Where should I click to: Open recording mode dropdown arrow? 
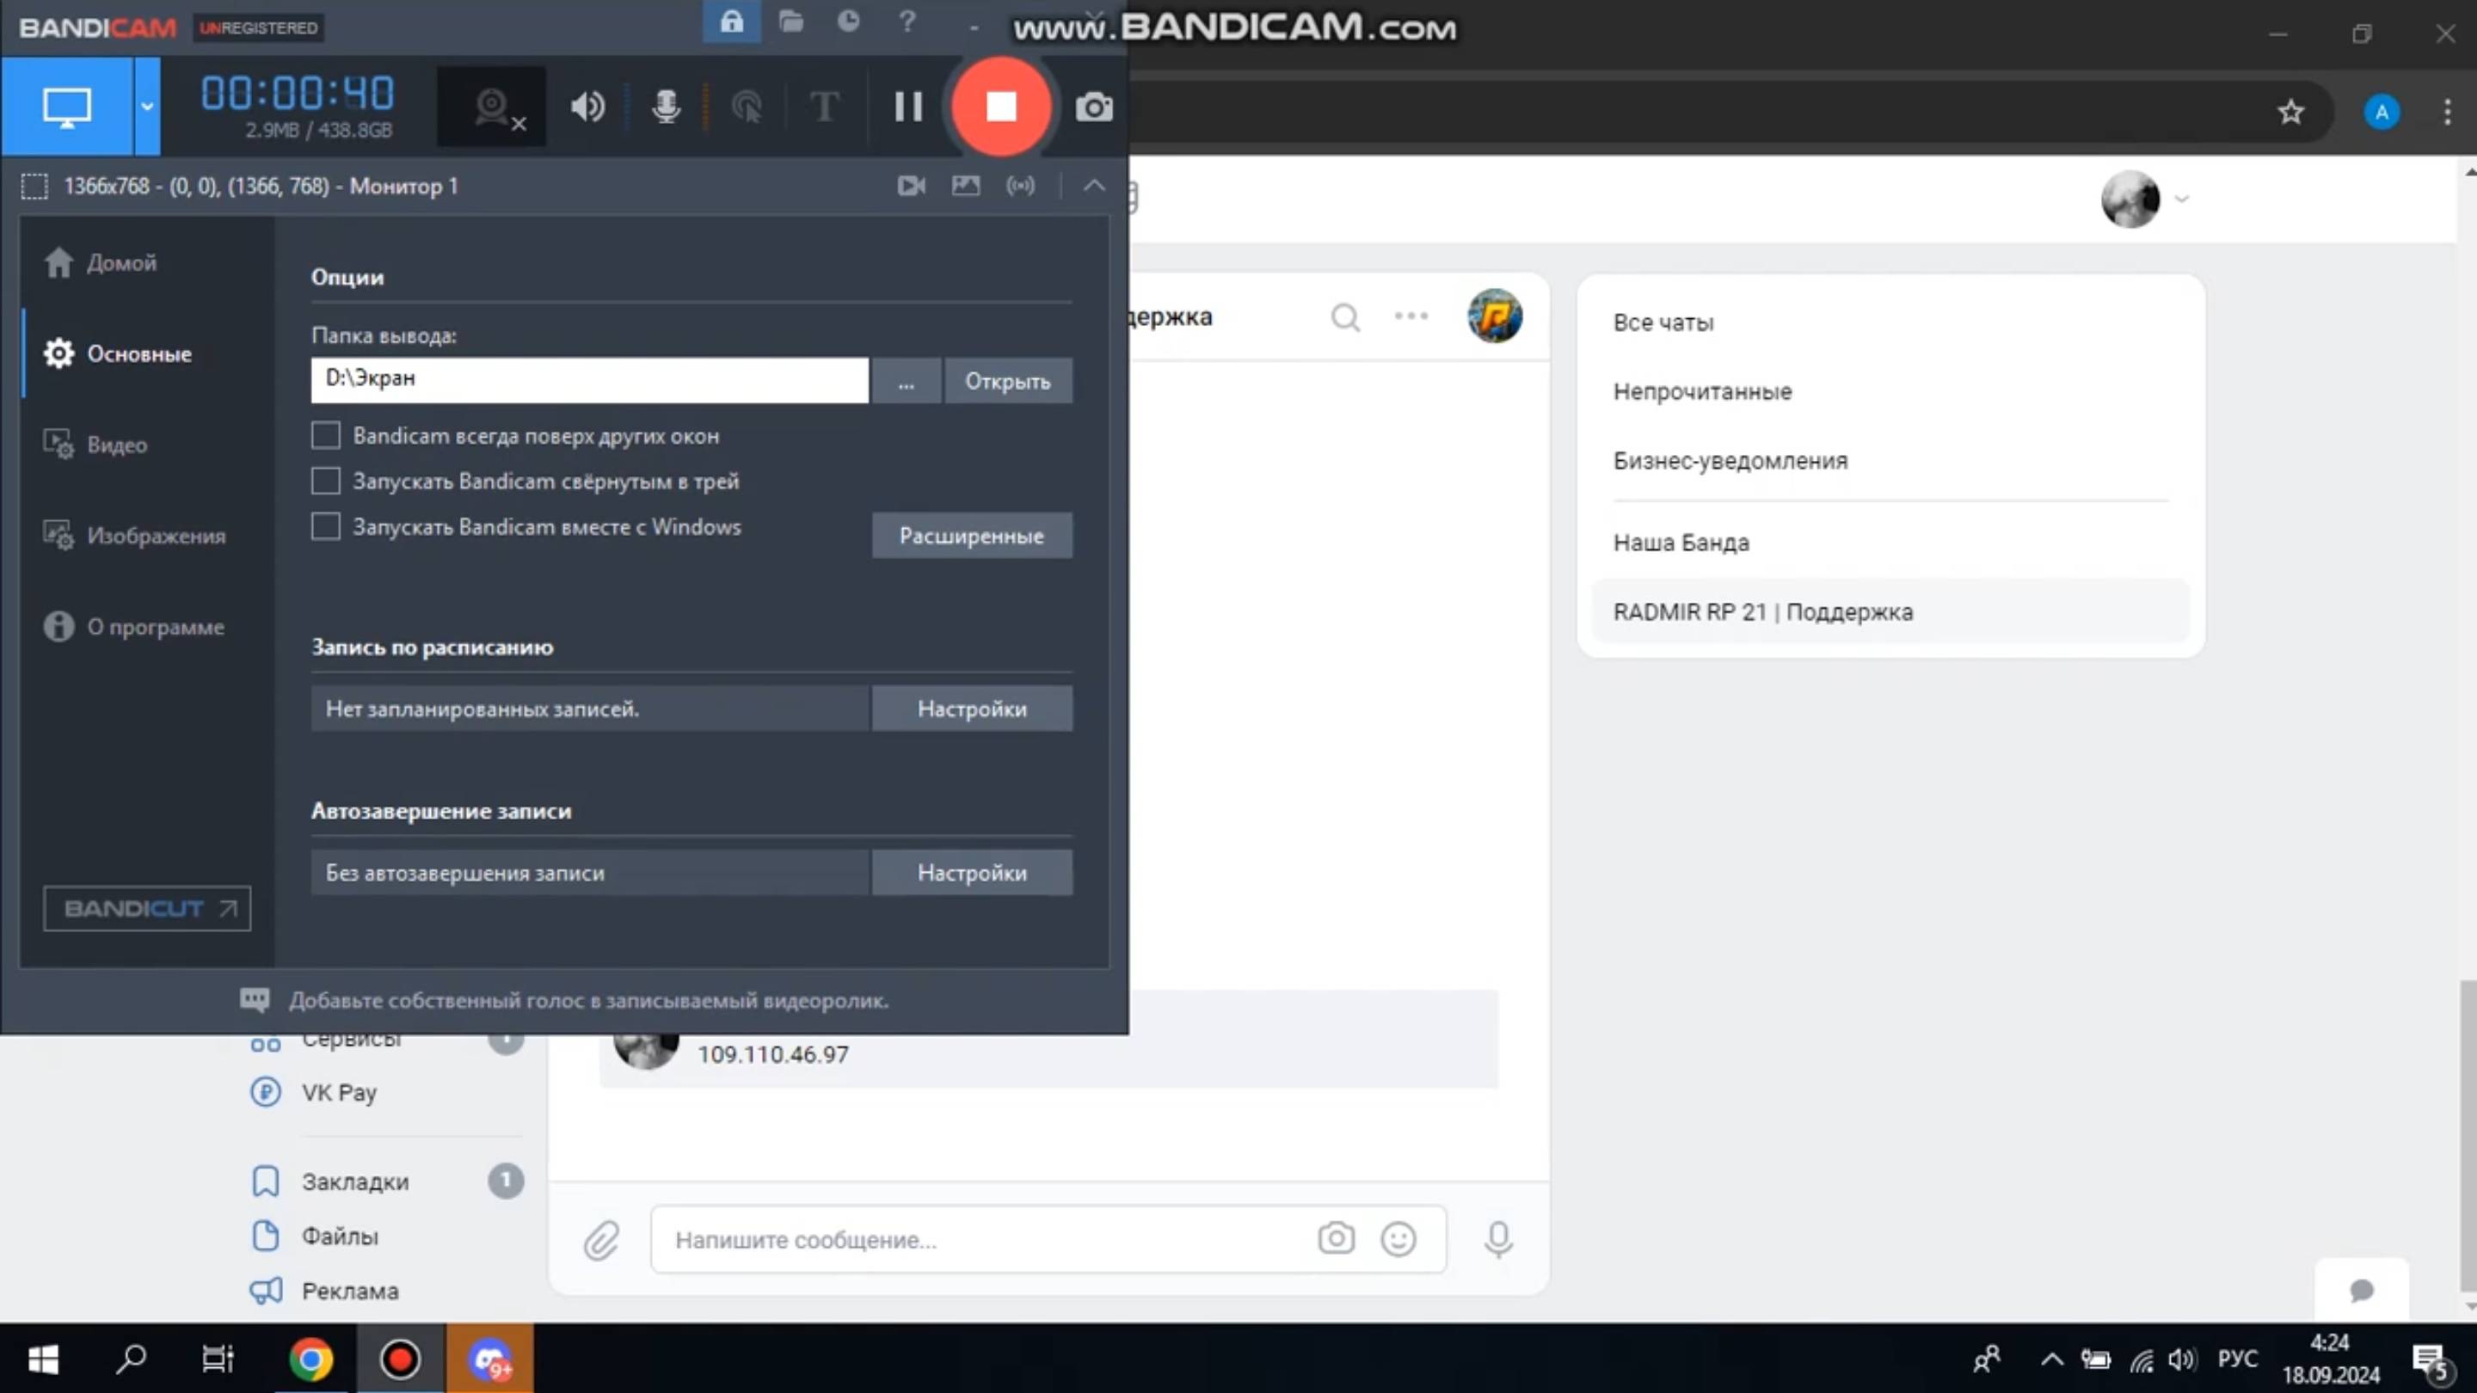[147, 106]
